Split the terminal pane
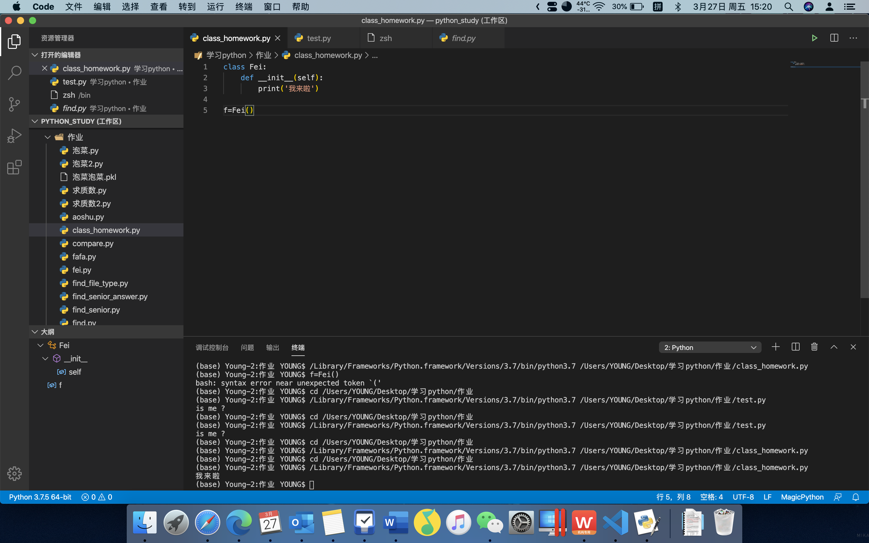 pos(795,347)
